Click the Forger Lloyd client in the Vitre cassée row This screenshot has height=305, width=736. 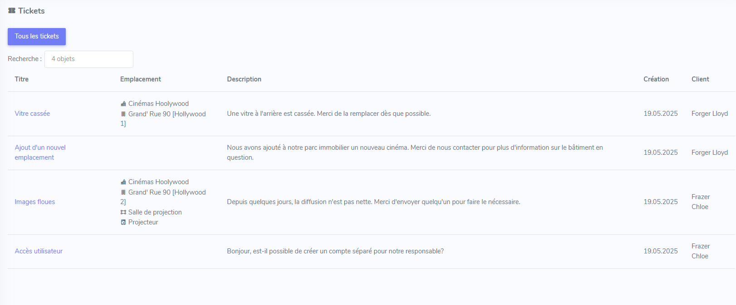[709, 114]
